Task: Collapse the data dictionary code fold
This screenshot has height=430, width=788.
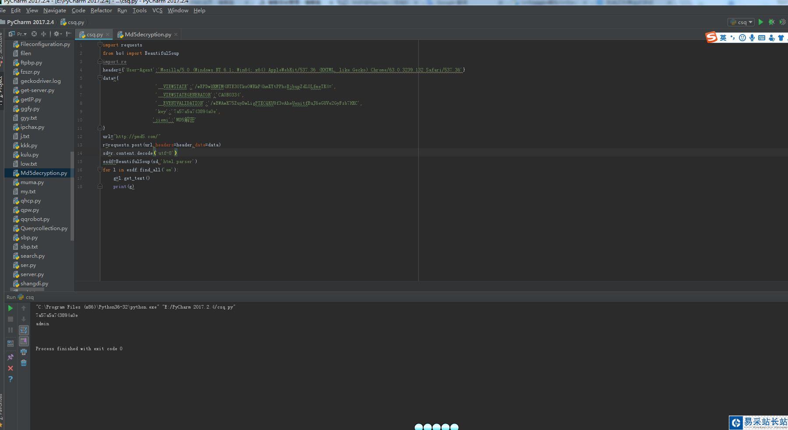Action: [100, 78]
